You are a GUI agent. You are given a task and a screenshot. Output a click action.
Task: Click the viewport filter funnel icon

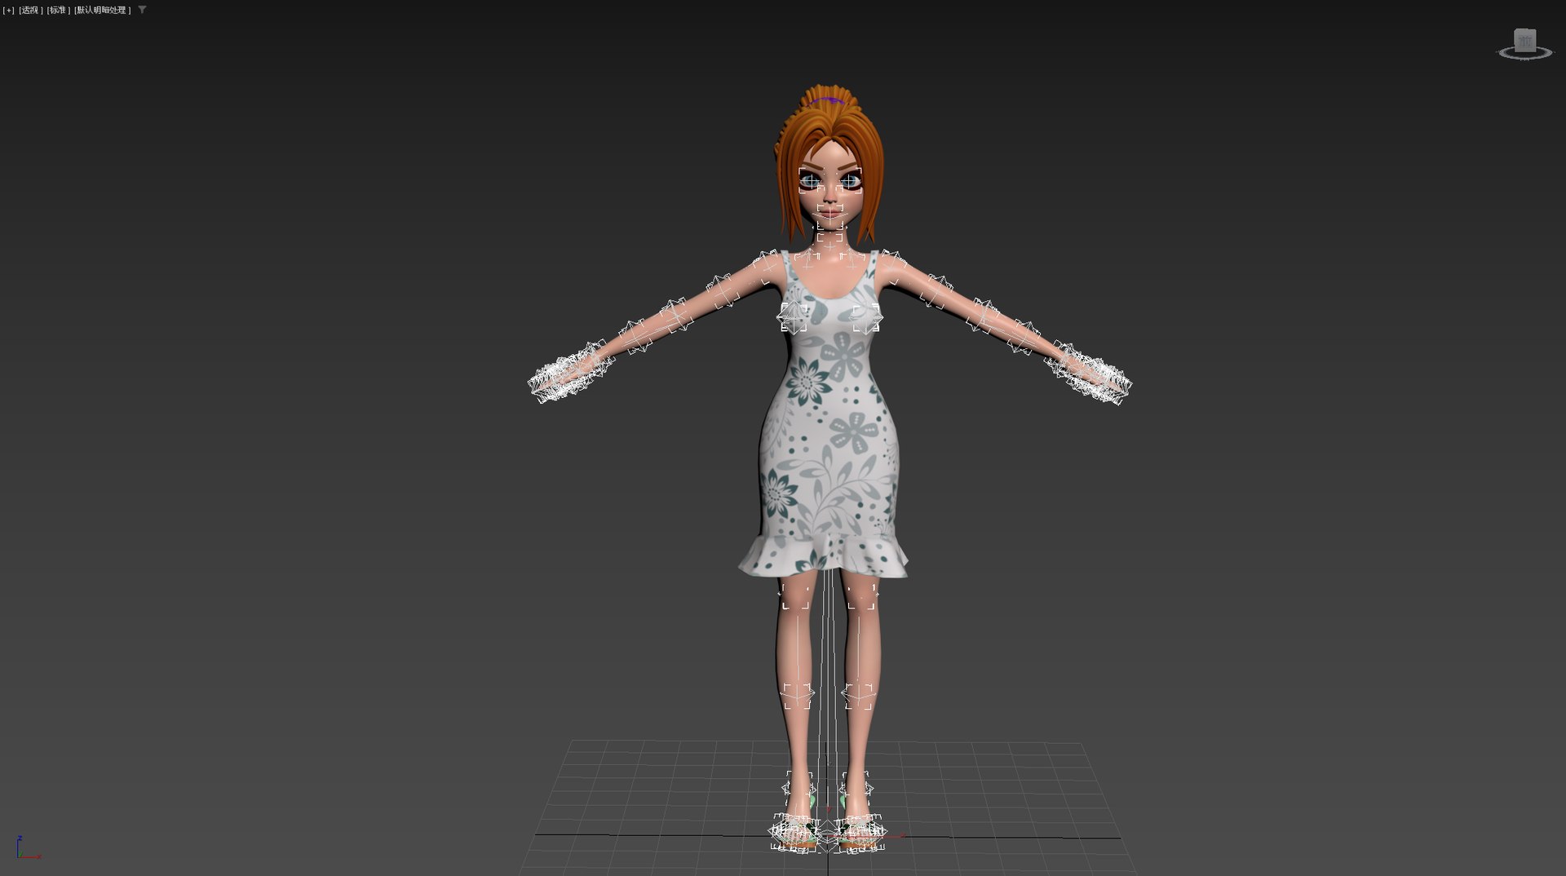[x=143, y=10]
